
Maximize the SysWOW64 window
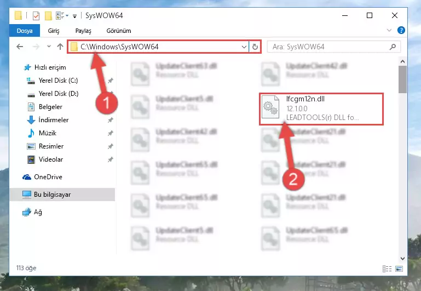(370, 15)
